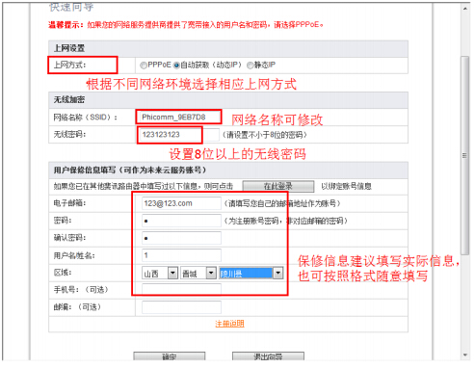Click the scrollbar up arrow
The width and height of the screenshot is (475, 368).
point(465,8)
